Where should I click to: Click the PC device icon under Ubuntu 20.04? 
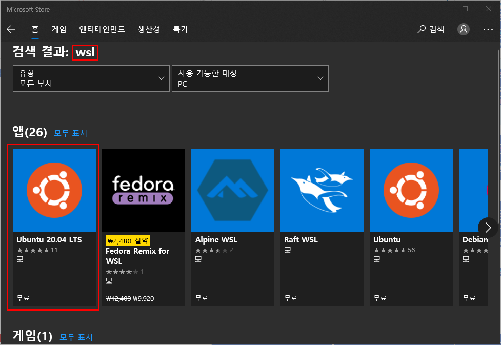point(20,259)
